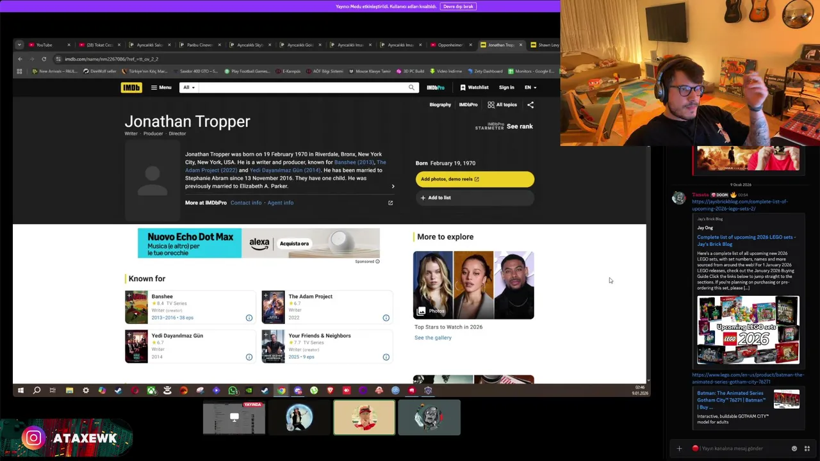Open the E-Kampüs bookmark

coord(288,71)
